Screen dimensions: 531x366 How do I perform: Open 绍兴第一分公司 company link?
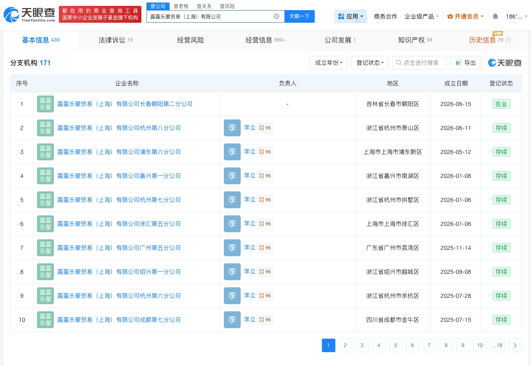(x=119, y=272)
